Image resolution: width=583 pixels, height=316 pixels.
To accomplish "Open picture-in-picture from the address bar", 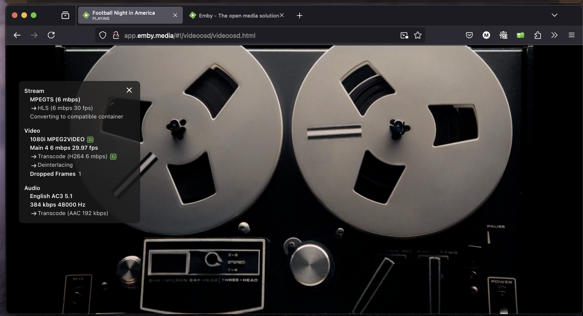I will (x=404, y=35).
